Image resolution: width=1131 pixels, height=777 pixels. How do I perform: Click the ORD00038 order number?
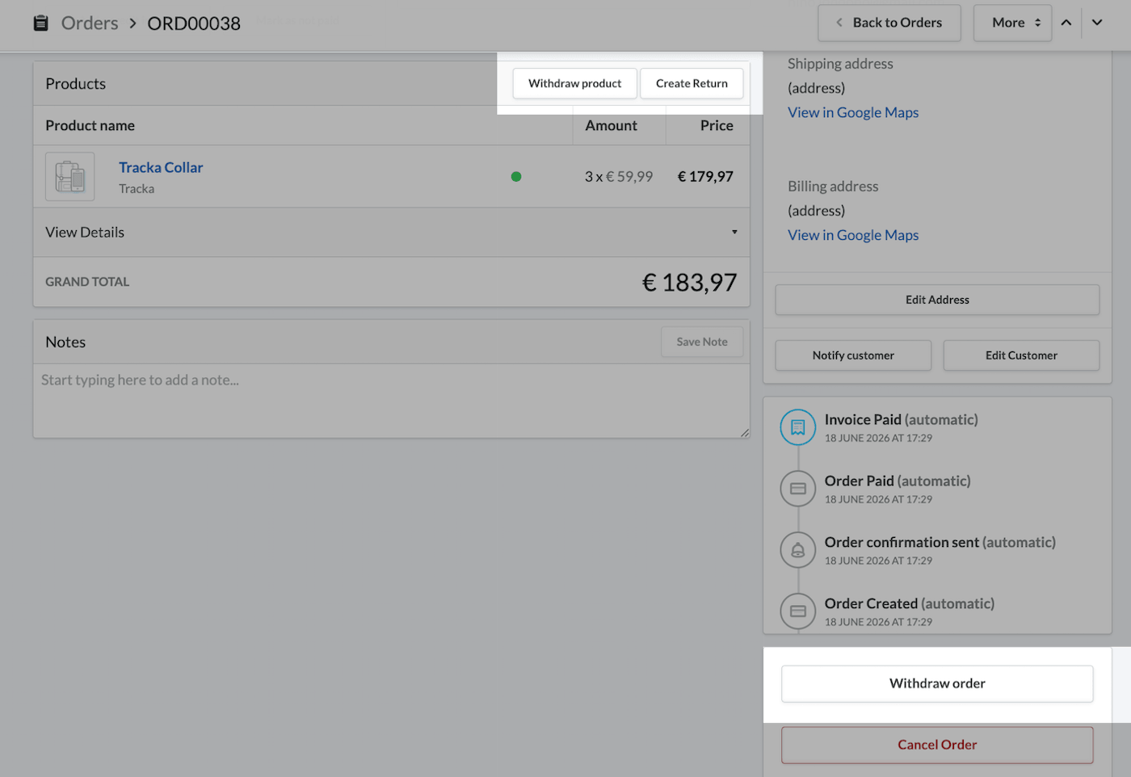click(x=194, y=23)
